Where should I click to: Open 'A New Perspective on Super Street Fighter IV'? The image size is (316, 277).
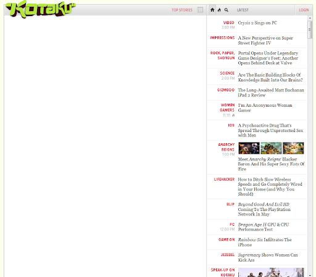click(265, 41)
